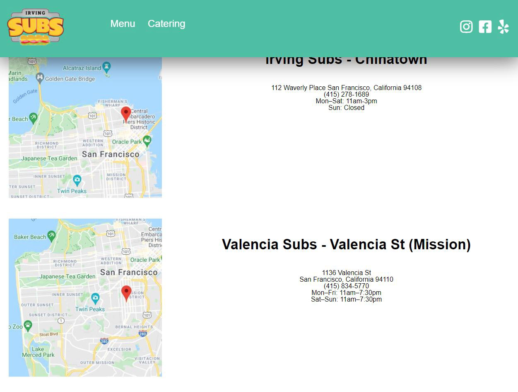Click the 1136 Valencia St address line

click(346, 273)
